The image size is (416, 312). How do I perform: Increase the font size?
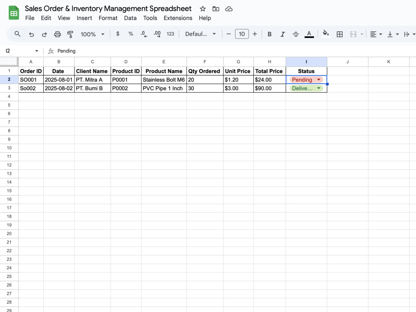[255, 34]
